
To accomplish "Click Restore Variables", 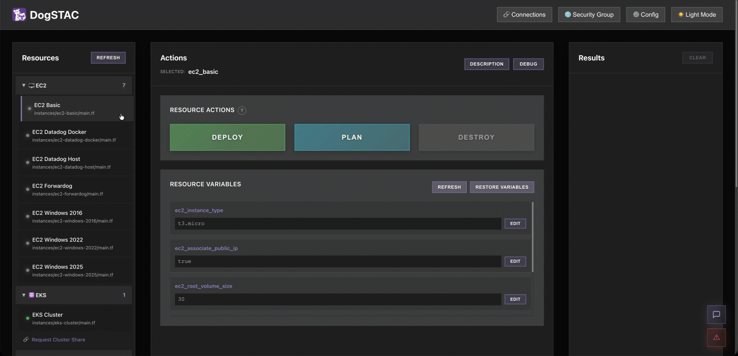I will coord(502,187).
